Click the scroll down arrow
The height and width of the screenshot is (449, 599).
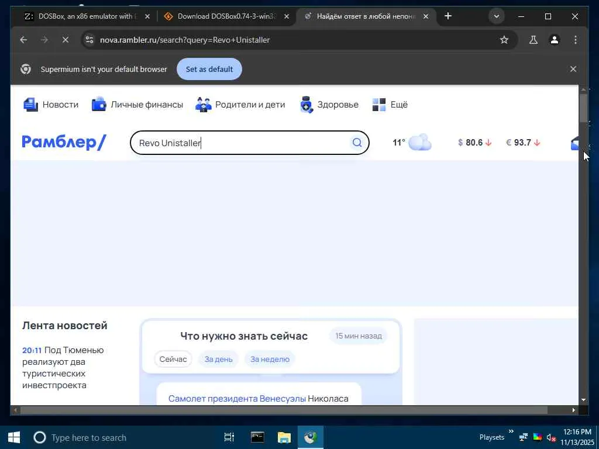pos(583,400)
